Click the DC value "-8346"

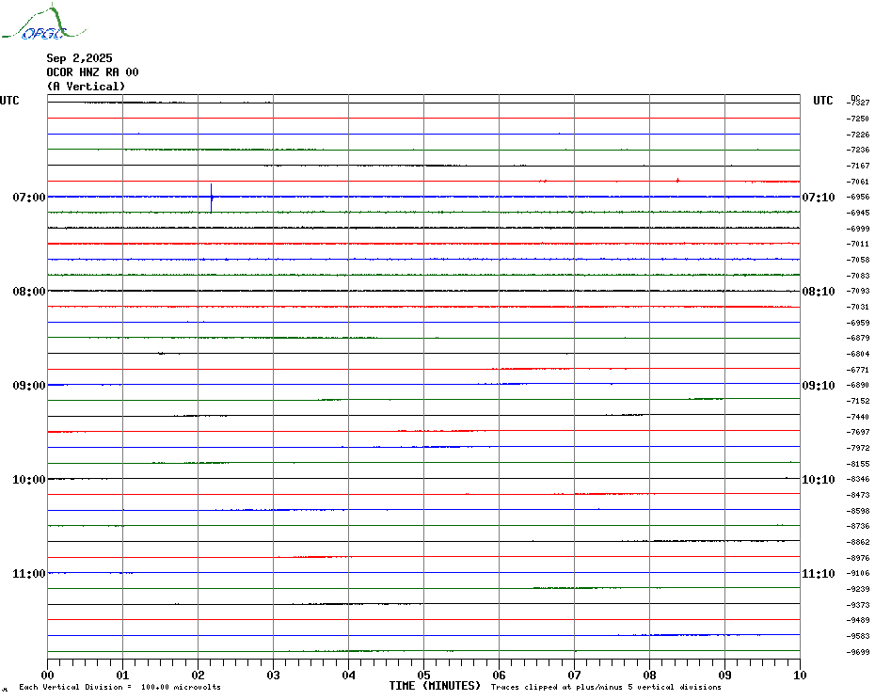(x=858, y=480)
